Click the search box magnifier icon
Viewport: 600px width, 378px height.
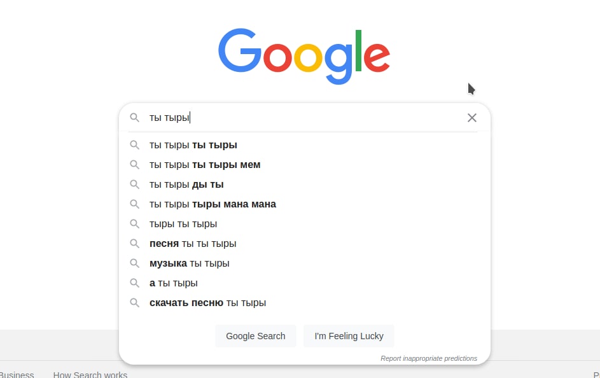134,118
